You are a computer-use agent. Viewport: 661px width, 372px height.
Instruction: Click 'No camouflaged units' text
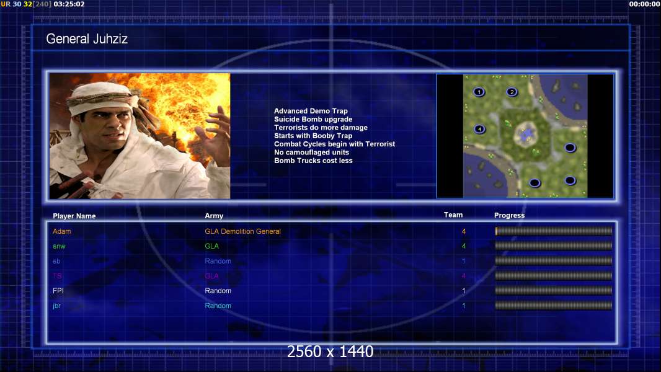(x=311, y=152)
